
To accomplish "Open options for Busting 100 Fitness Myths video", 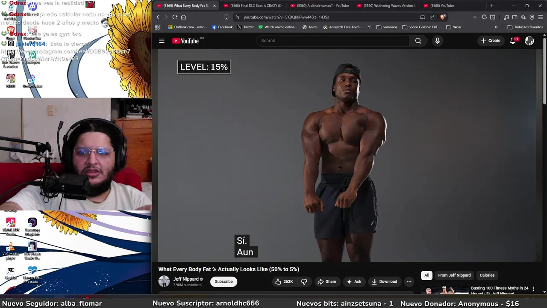I will pyautogui.click(x=533, y=289).
